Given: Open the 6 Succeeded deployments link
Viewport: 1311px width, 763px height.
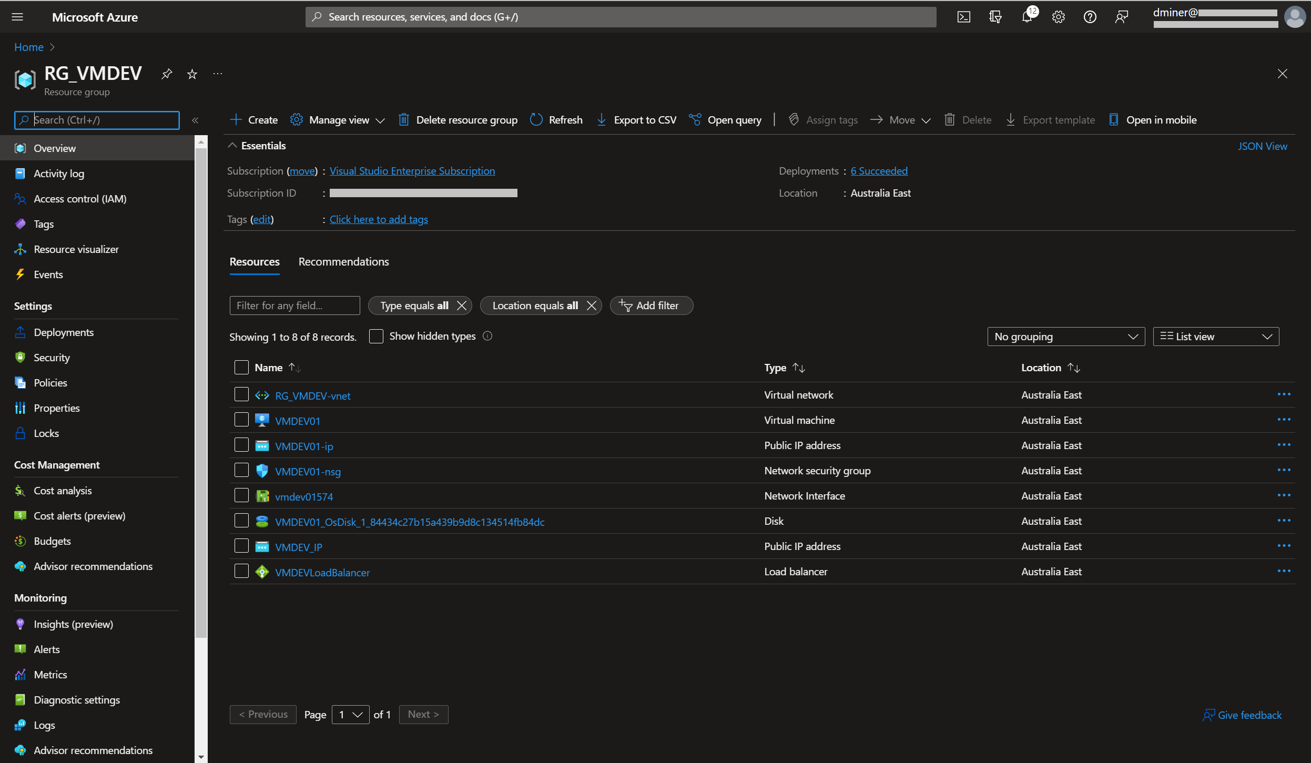Looking at the screenshot, I should (879, 171).
